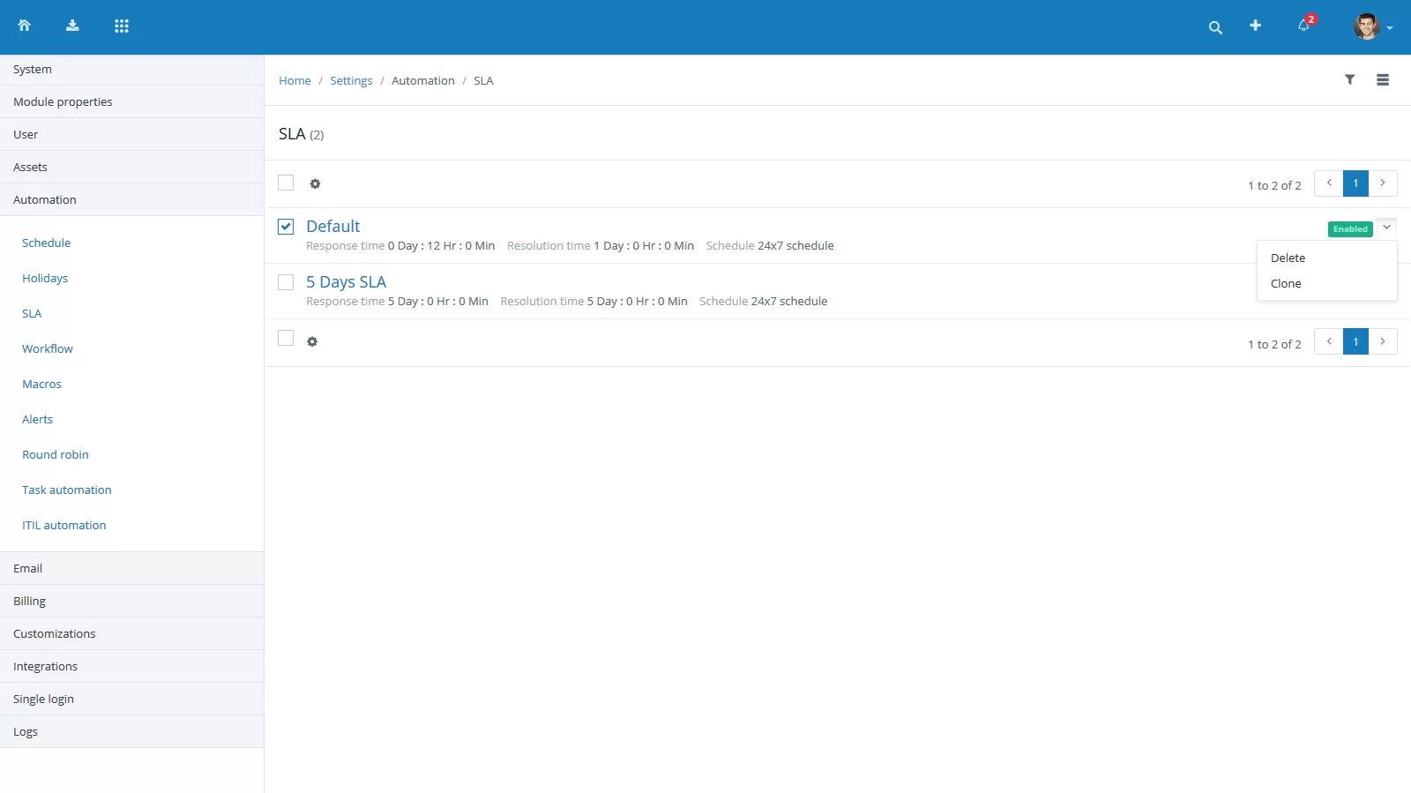This screenshot has width=1411, height=793.
Task: Open Macros in the Automation submenu
Action: pos(41,384)
